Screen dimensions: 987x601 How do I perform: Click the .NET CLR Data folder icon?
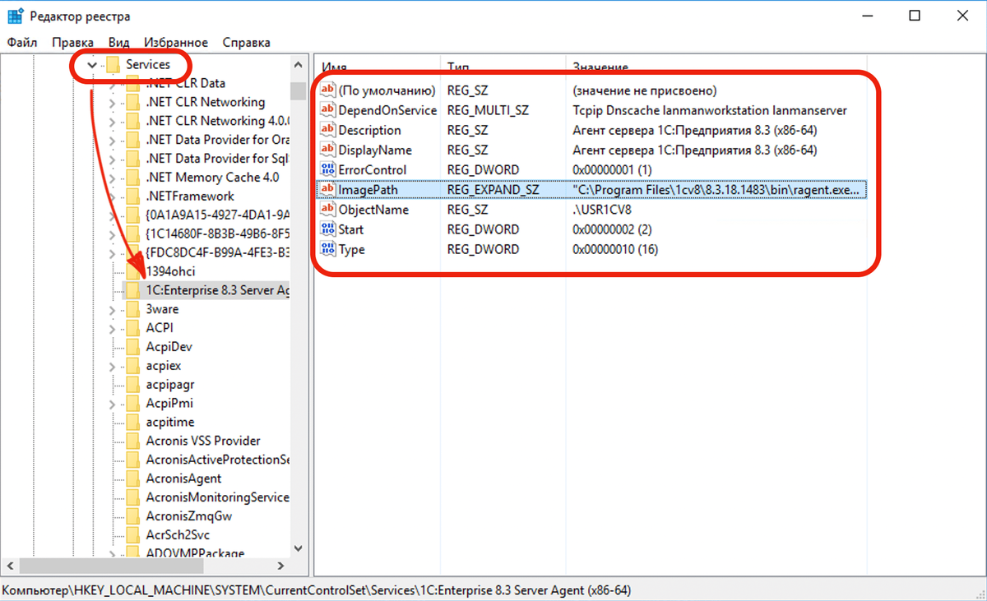133,83
